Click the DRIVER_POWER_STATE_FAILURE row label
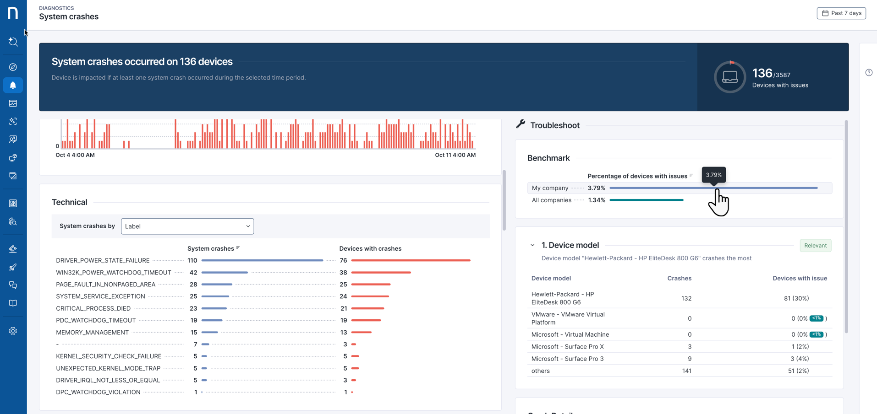This screenshot has height=414, width=877. coord(103,260)
